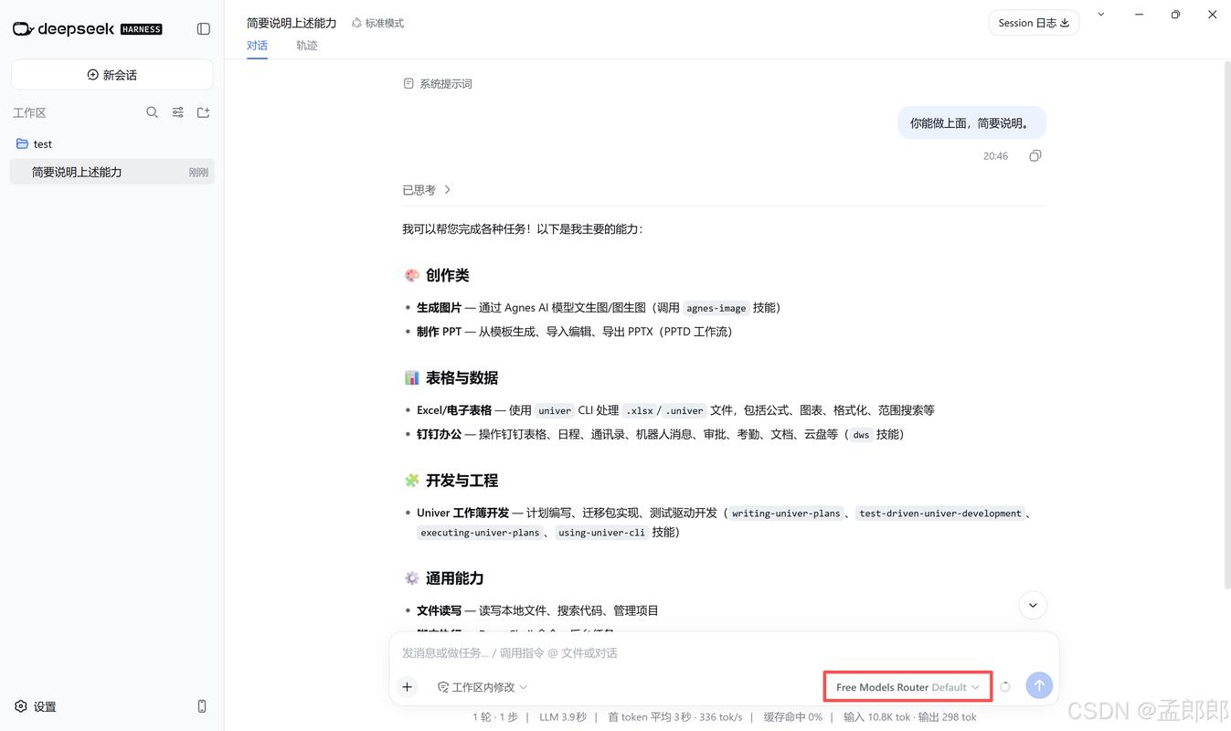Click the plus attach button in composer
The width and height of the screenshot is (1231, 731).
tap(408, 687)
